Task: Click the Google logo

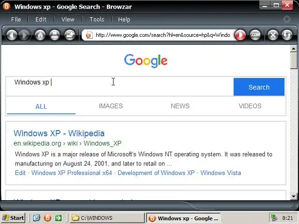Action: coord(146,61)
